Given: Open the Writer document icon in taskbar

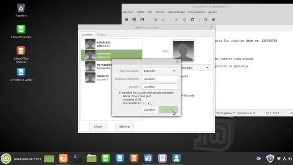Looking at the screenshot, I should click(120, 159).
